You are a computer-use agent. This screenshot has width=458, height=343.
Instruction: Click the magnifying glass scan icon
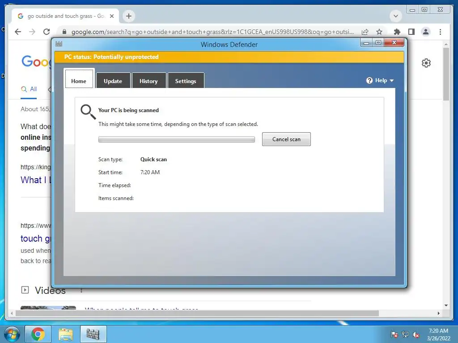[88, 112]
